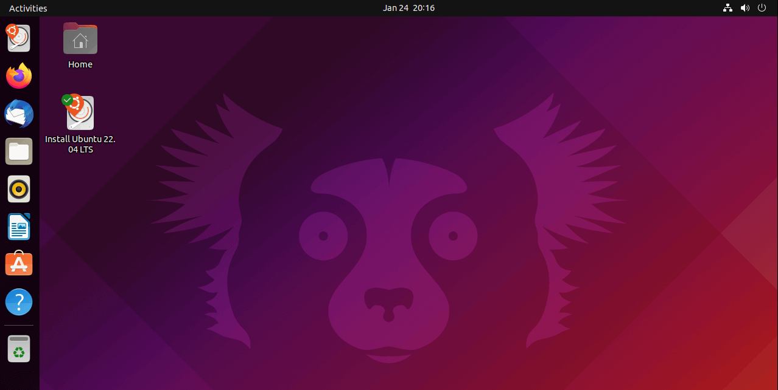Launch Rhythmbox music player from dock
The height and width of the screenshot is (390, 778).
pyautogui.click(x=19, y=189)
